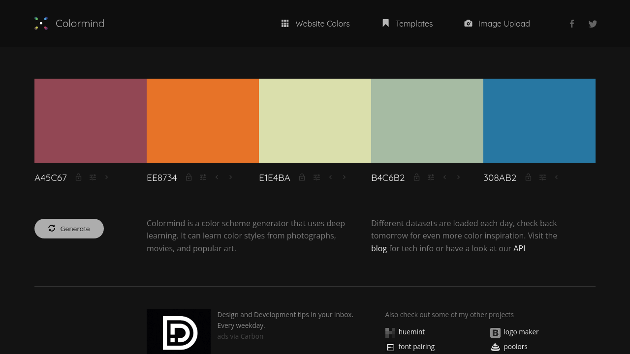Open the Facebook page icon

[572, 24]
